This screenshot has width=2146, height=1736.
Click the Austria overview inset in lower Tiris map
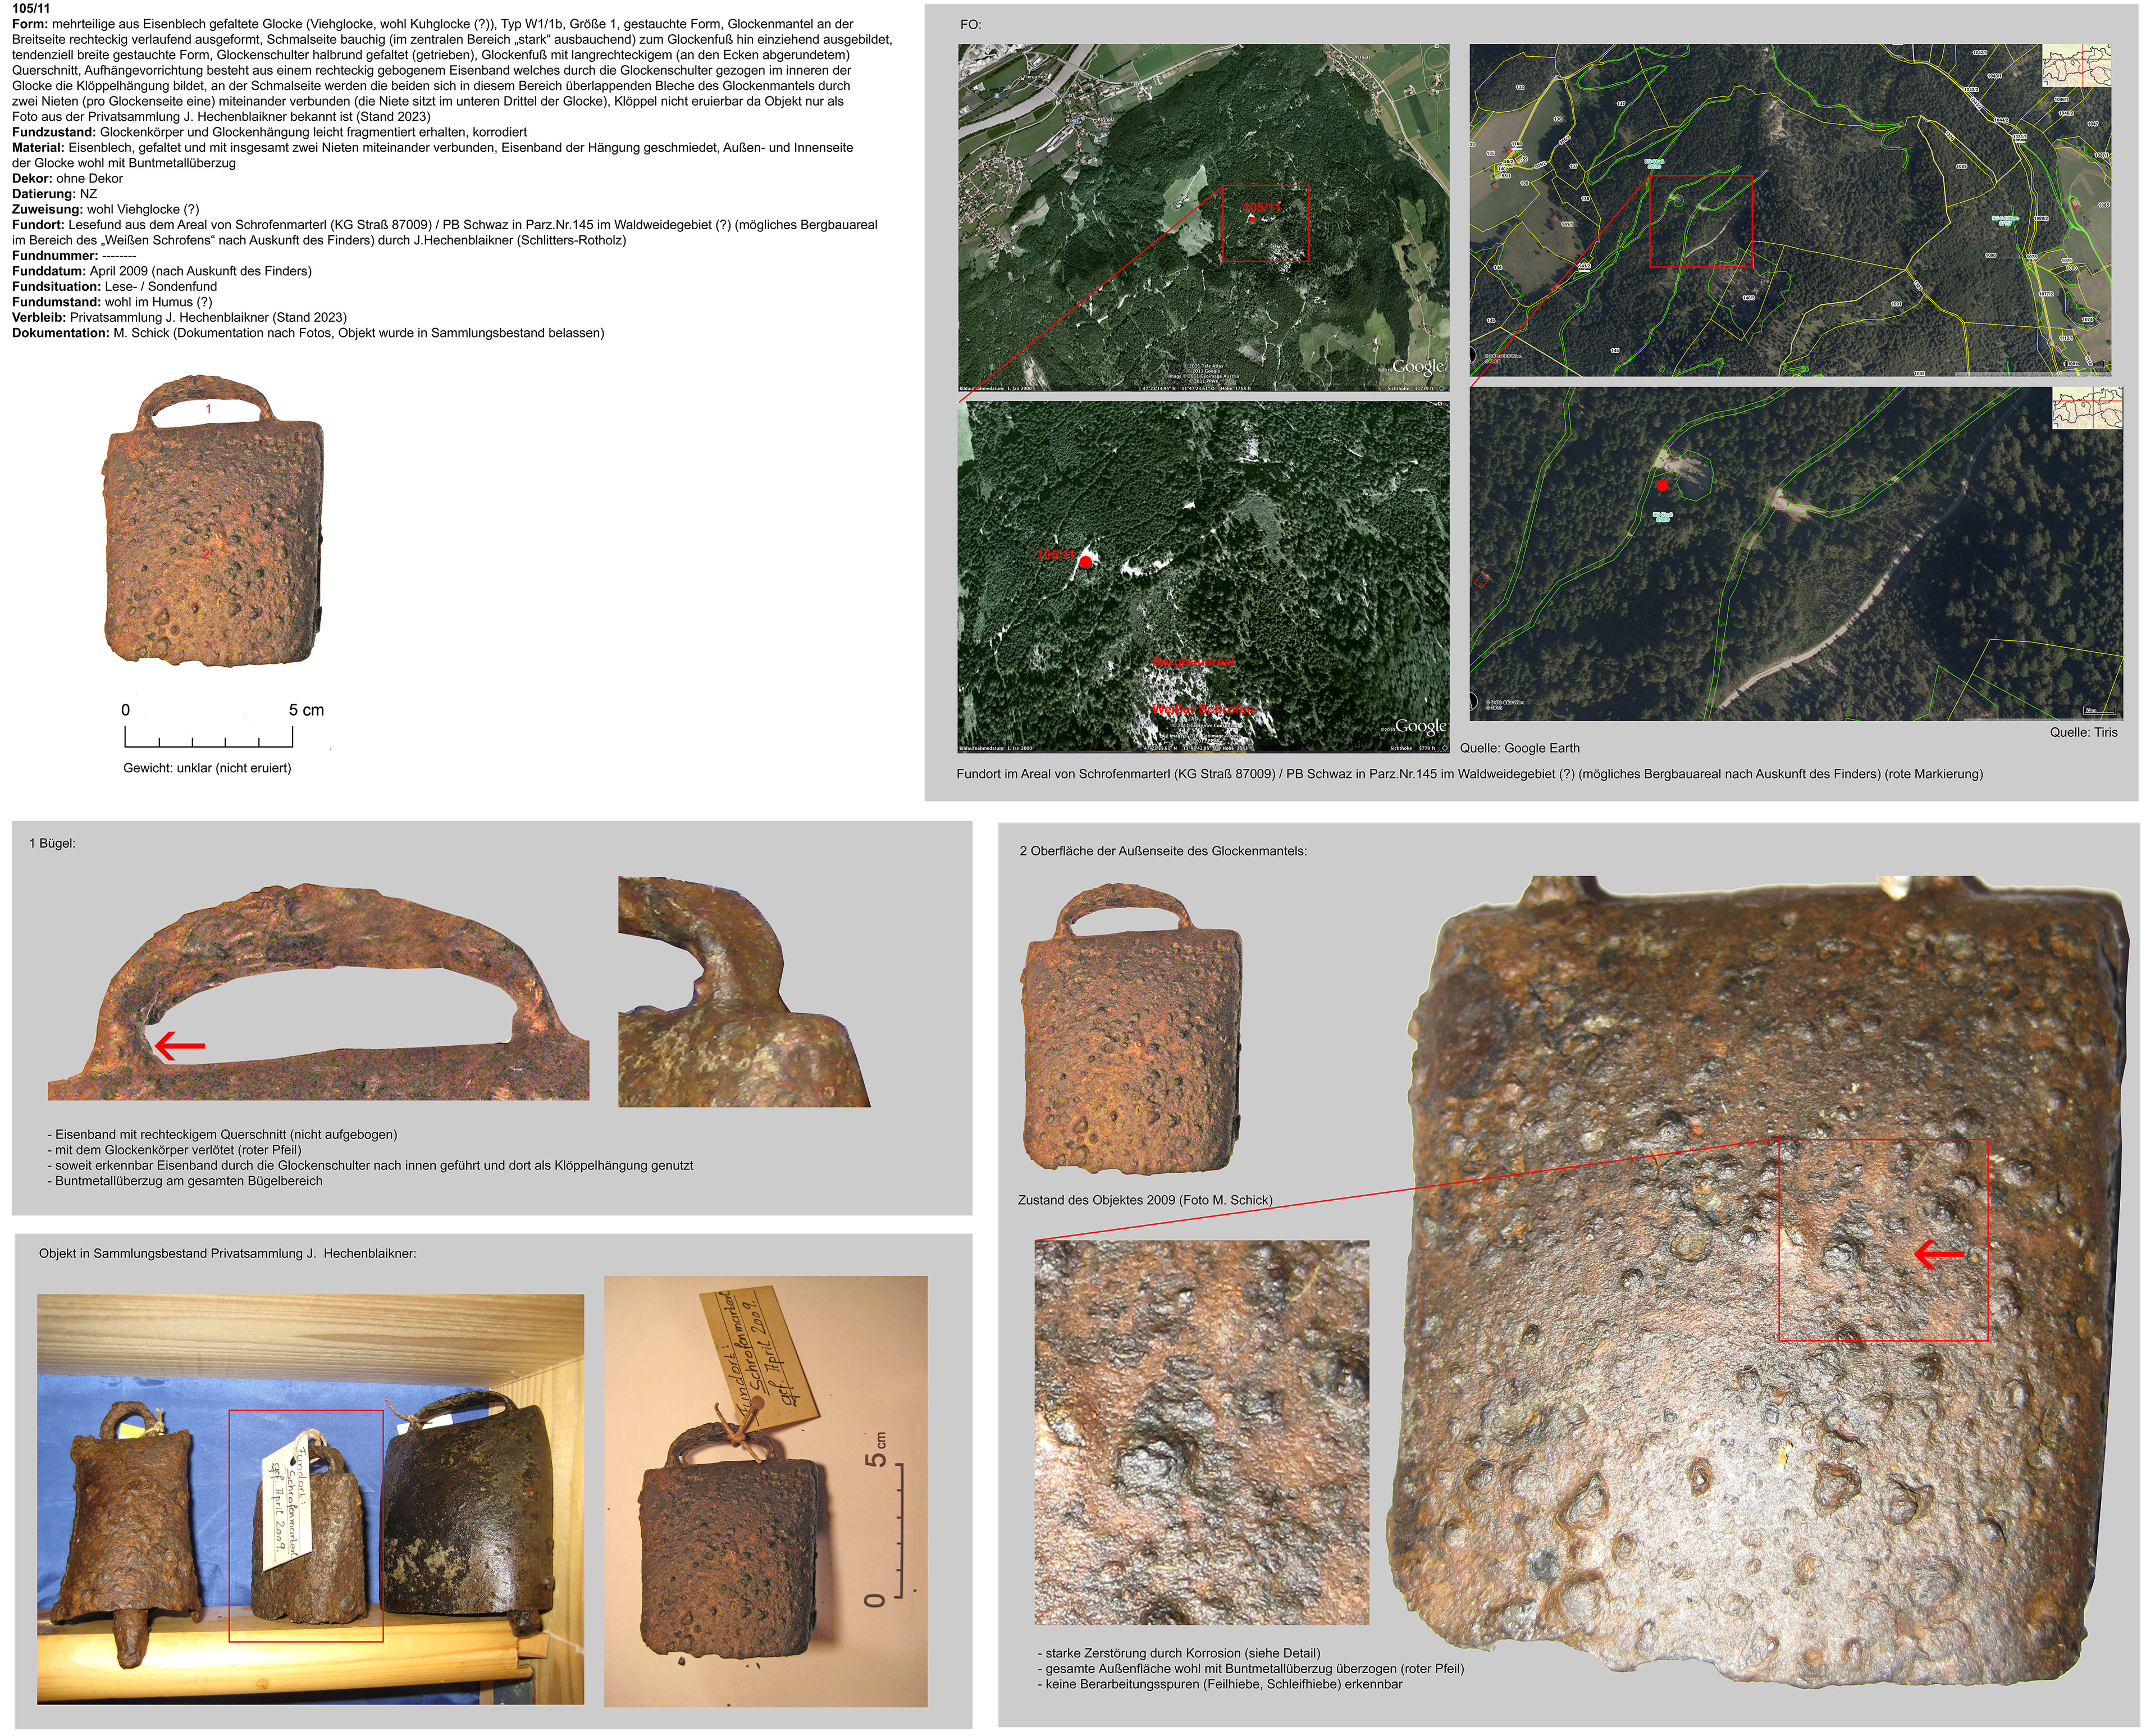click(x=2087, y=409)
